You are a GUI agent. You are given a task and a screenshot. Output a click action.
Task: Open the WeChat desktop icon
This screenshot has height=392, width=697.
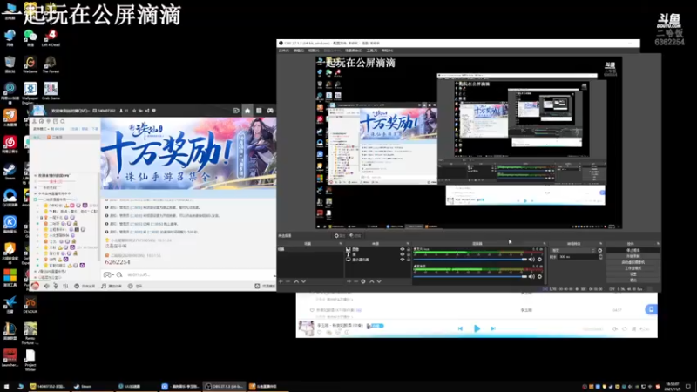30,37
